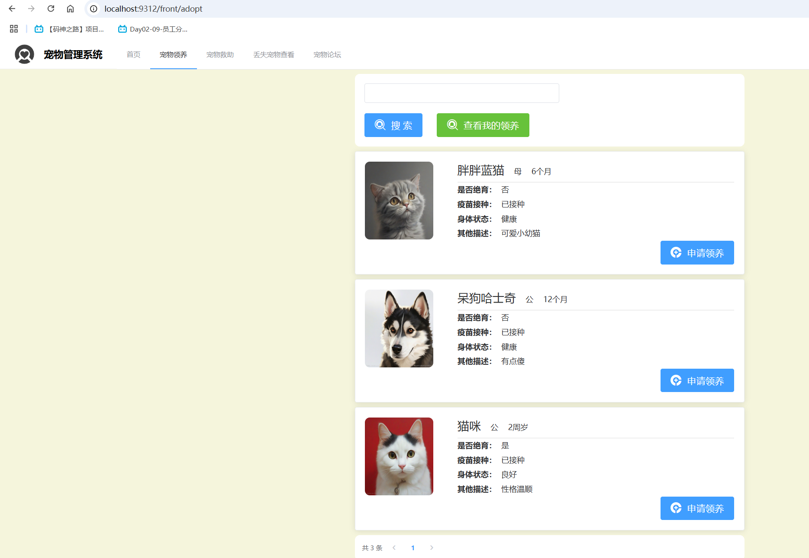The image size is (809, 558).
Task: Apply to adopt 呆狗哈士奇
Action: 697,381
